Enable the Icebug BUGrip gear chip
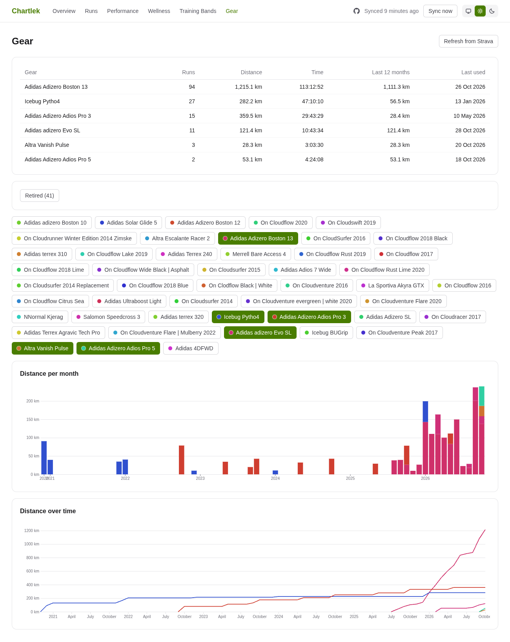Viewport: 510px width, 642px height. (x=326, y=333)
